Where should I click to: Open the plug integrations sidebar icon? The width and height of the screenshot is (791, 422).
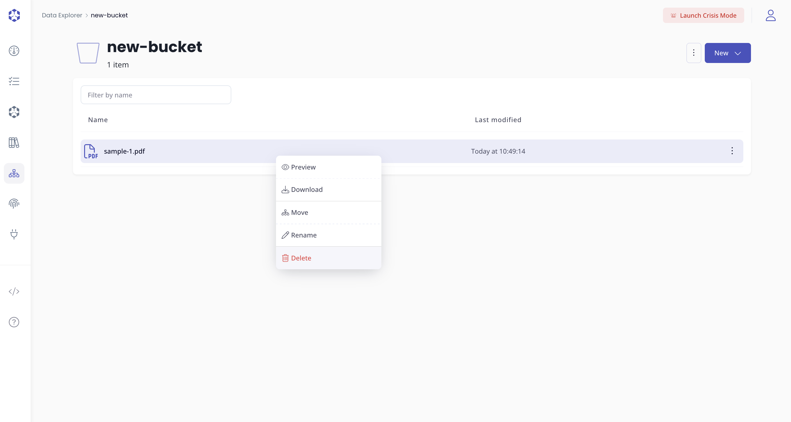[14, 234]
